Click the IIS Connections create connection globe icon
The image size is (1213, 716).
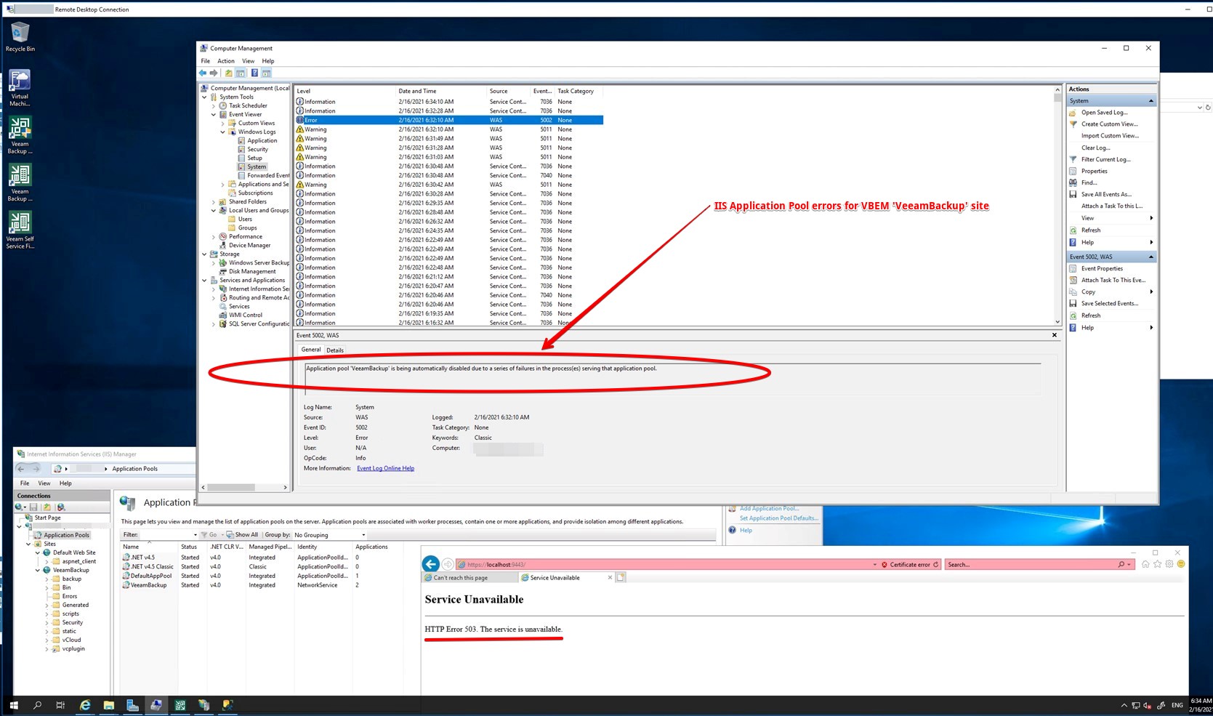pyautogui.click(x=19, y=507)
